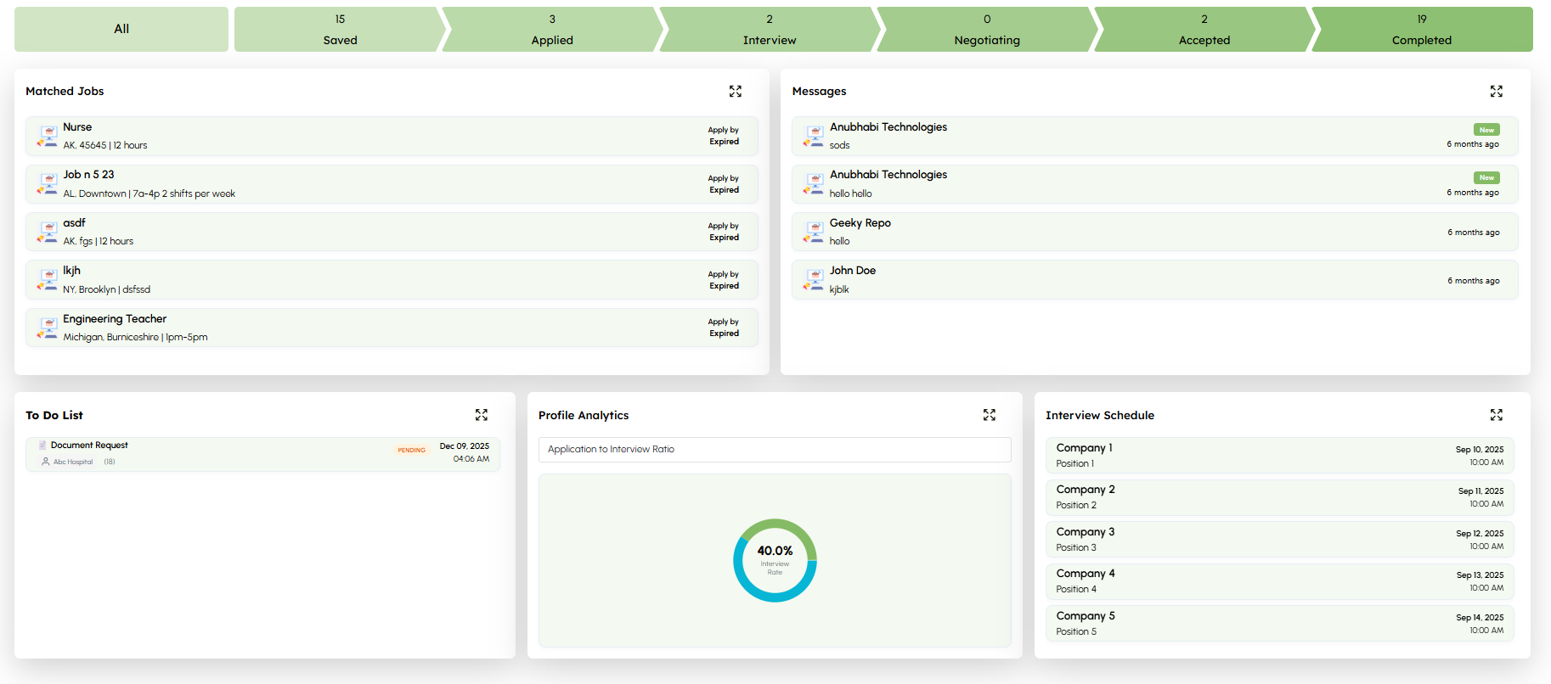Switch to the Saved stage tab
The width and height of the screenshot is (1551, 684).
click(x=339, y=30)
